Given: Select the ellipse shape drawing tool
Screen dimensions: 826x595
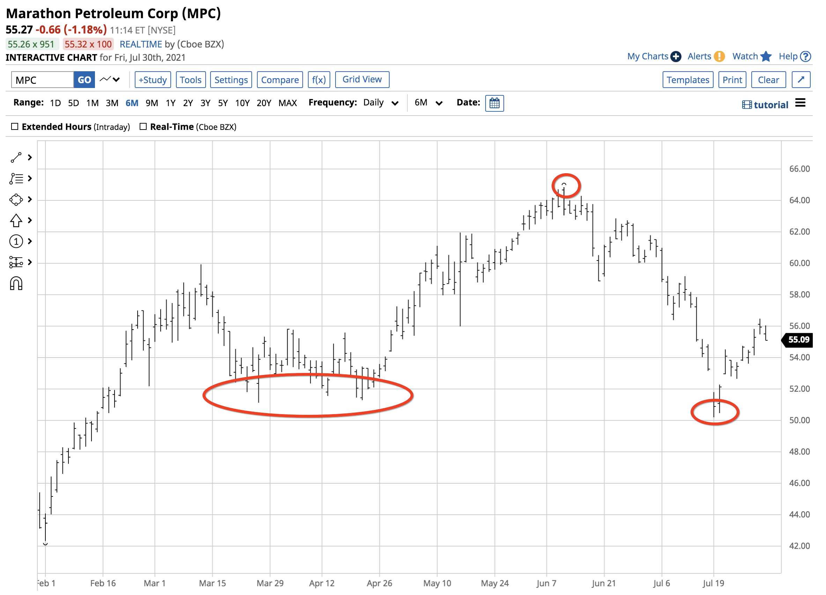Looking at the screenshot, I should click(16, 199).
